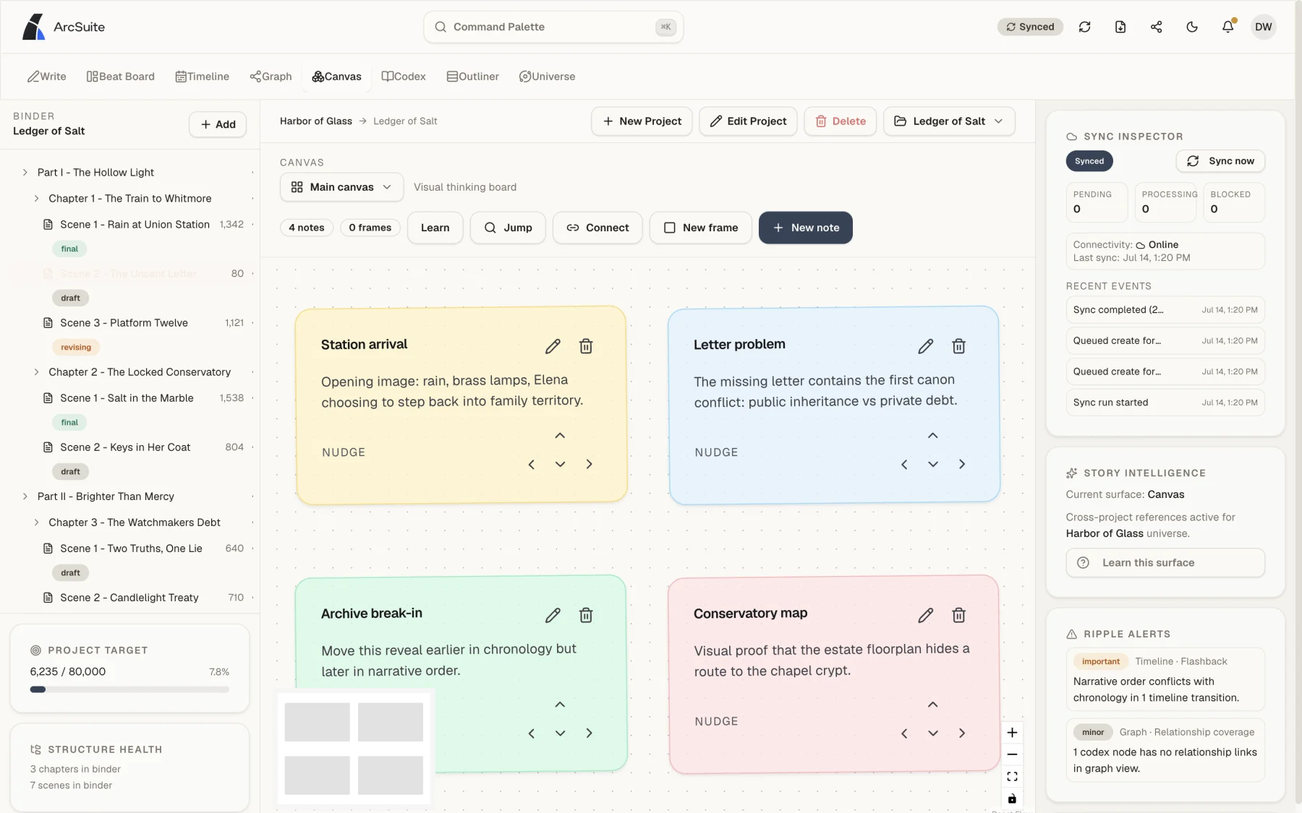Click the red Delete project button
This screenshot has width=1302, height=813.
pyautogui.click(x=840, y=121)
